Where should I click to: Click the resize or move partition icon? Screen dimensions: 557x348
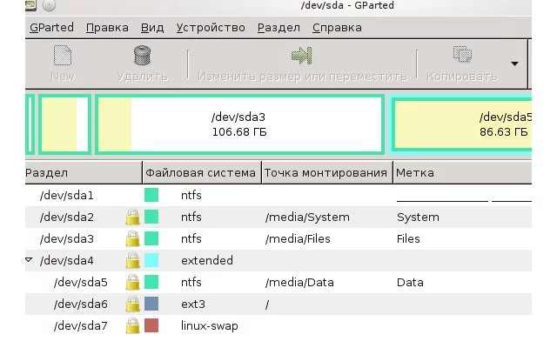(301, 57)
